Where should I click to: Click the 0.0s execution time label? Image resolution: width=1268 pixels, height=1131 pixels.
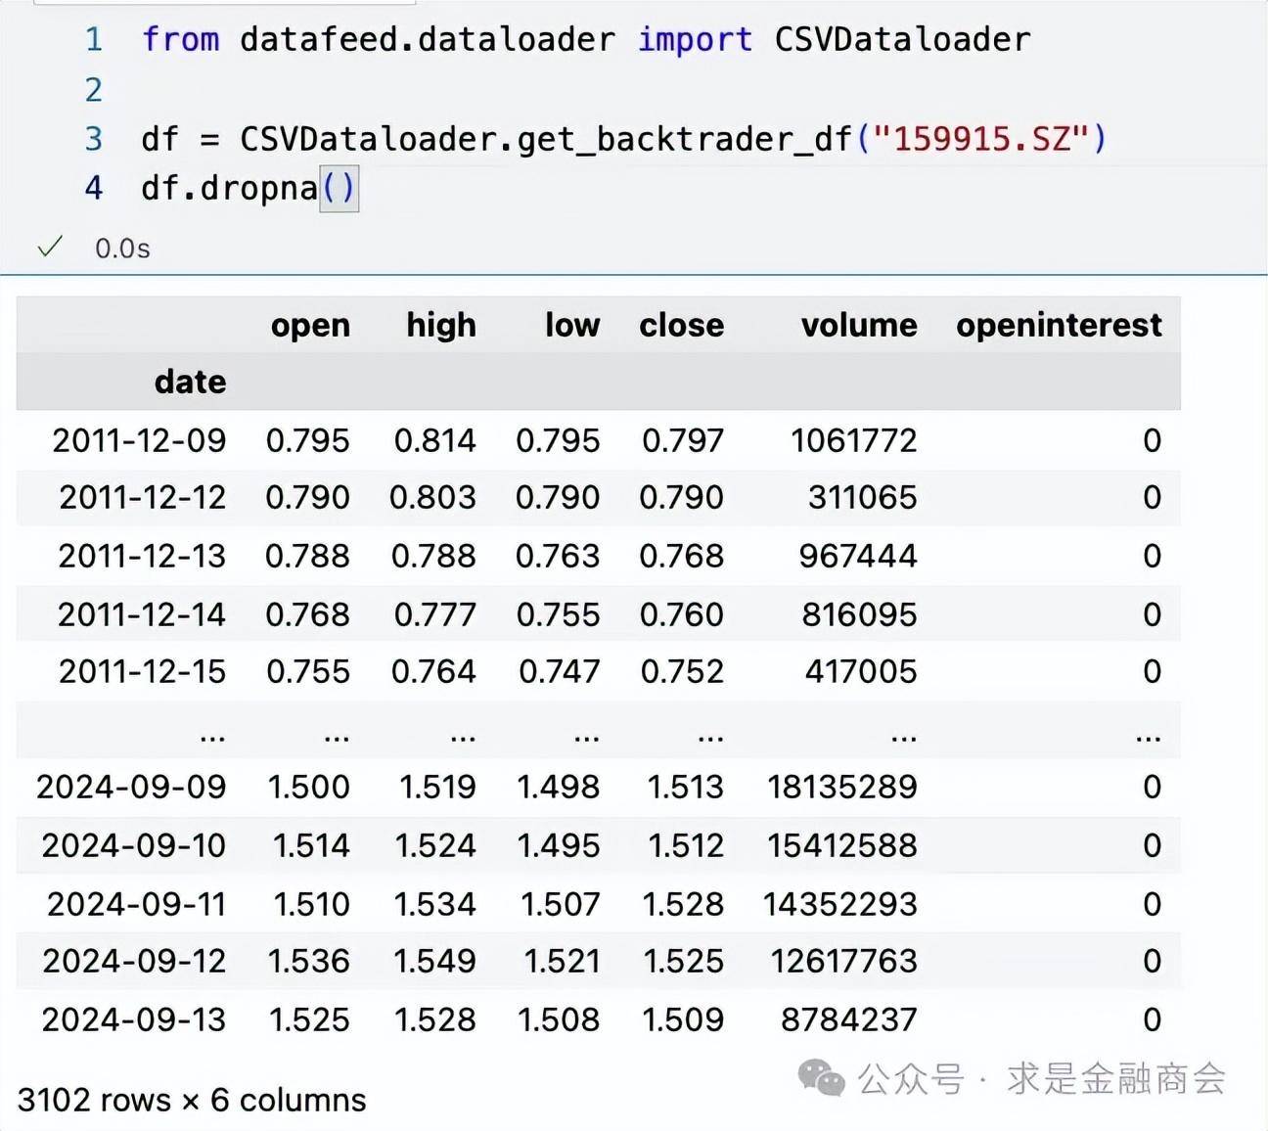point(122,249)
